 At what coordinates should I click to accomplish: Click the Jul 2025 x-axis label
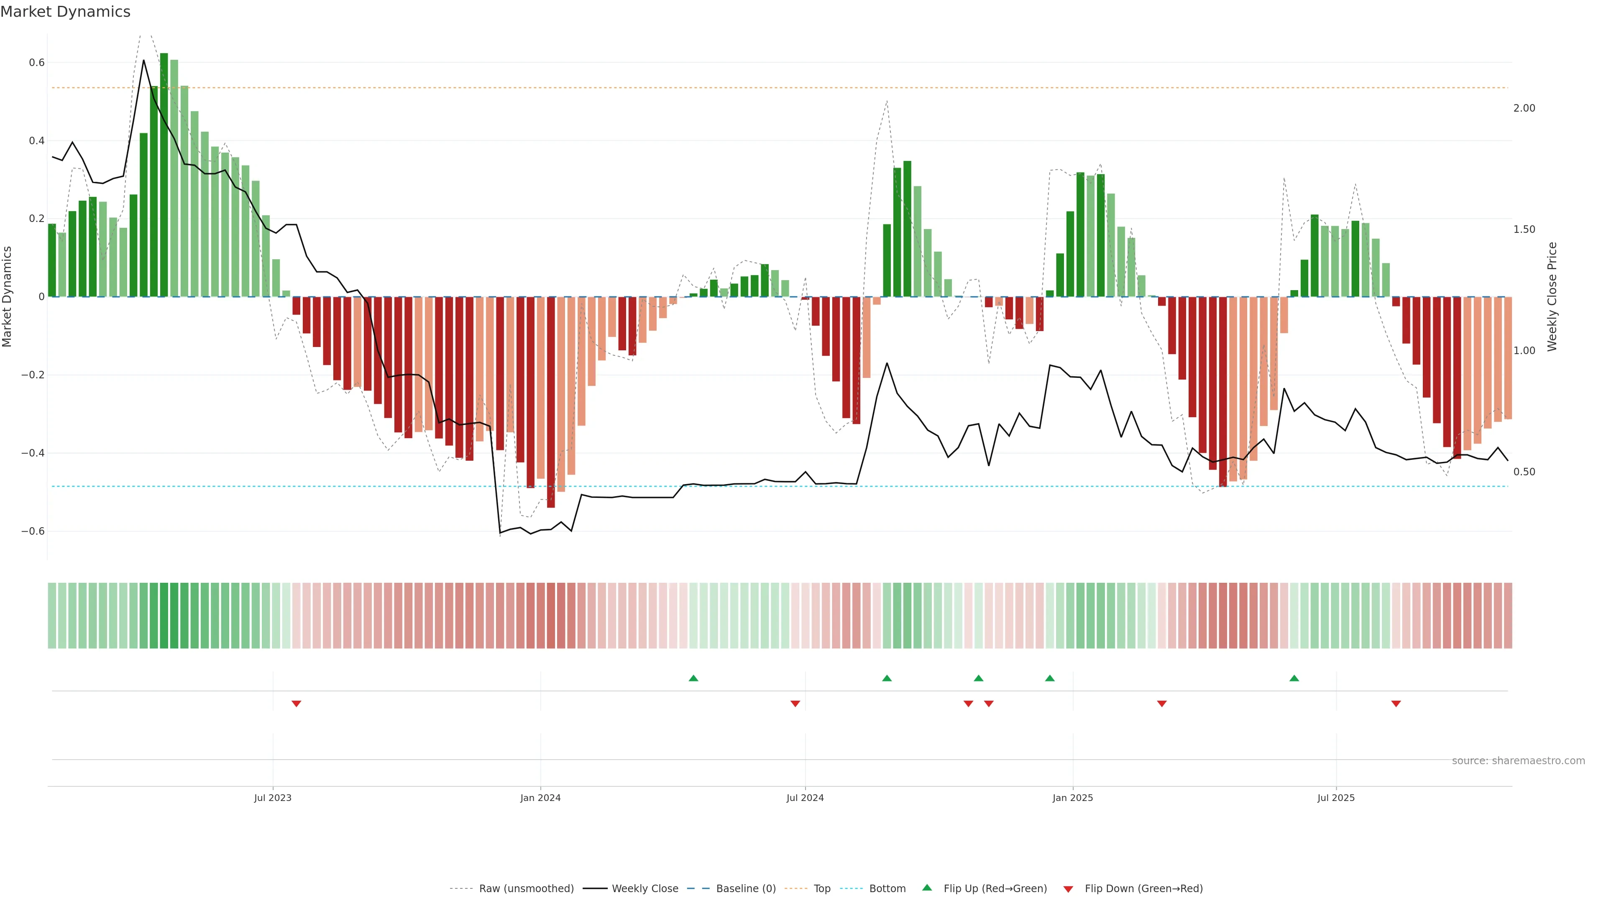click(x=1336, y=798)
